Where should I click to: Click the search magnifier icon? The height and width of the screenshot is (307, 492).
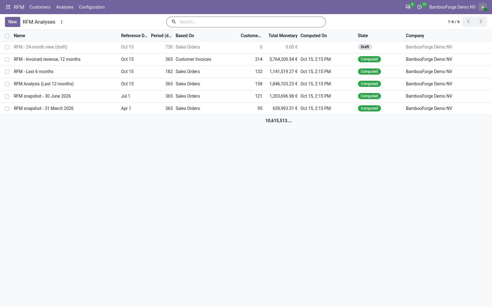click(x=174, y=22)
